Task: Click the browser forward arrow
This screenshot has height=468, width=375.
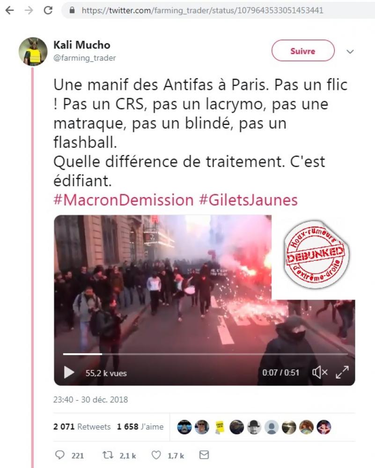Action: pos(29,10)
